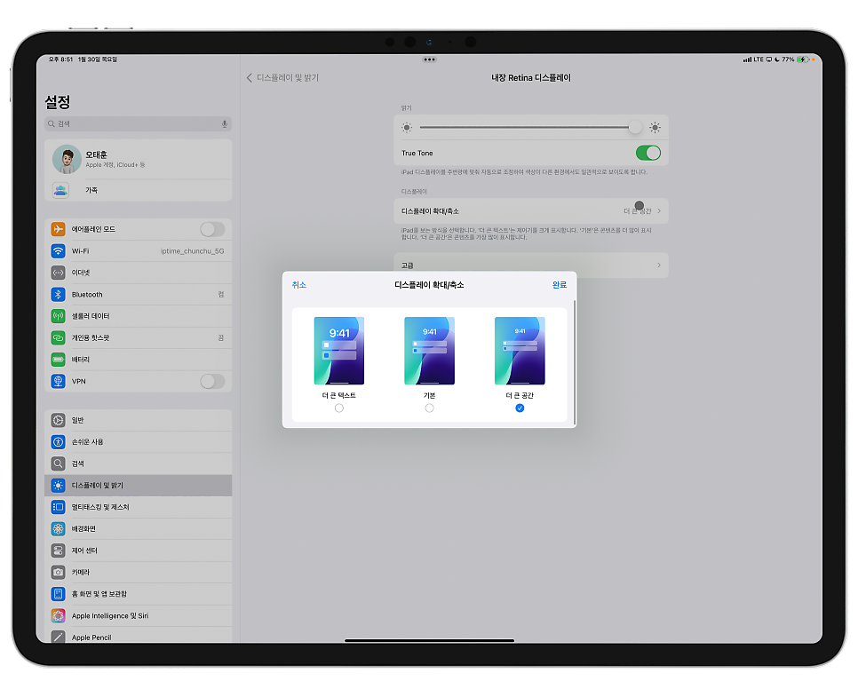
Task: Tap 취소 to cancel the dialog
Action: coord(298,285)
